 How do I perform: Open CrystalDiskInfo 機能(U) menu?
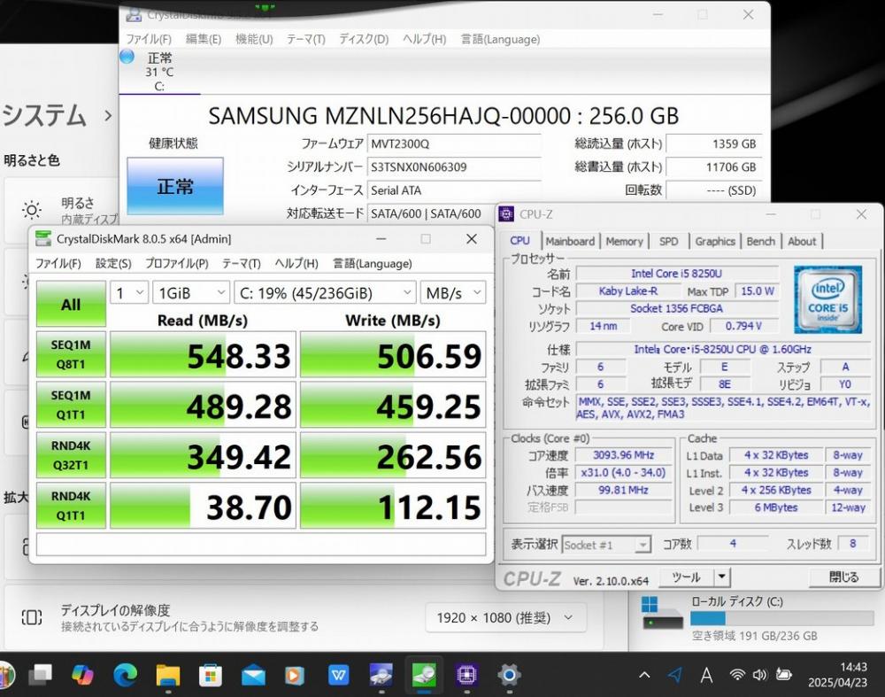[254, 39]
